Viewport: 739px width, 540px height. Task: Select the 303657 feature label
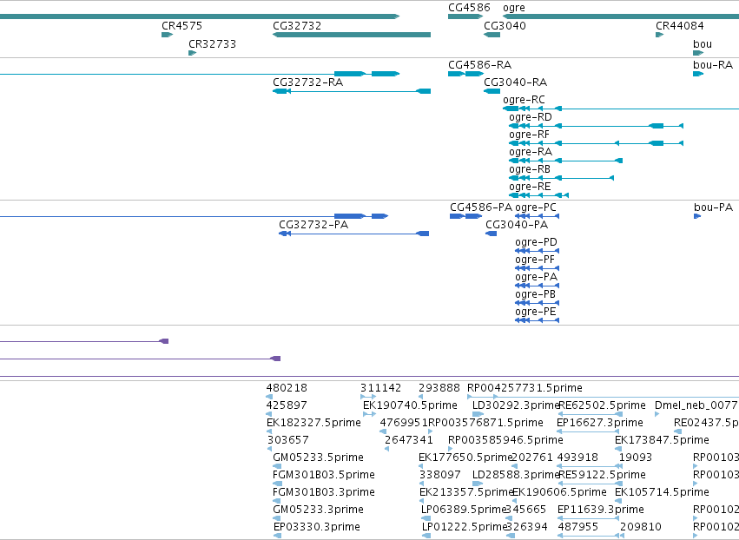(x=288, y=440)
